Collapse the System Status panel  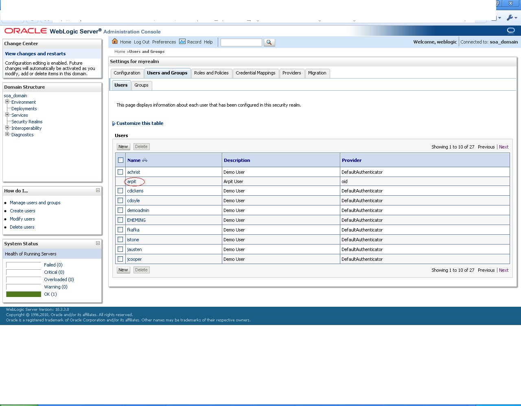98,243
